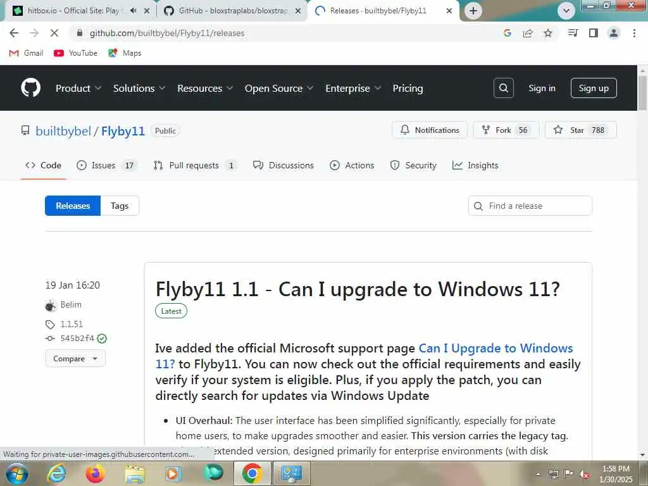Image resolution: width=648 pixels, height=486 pixels.
Task: Expand the Resources menu
Action: point(205,88)
